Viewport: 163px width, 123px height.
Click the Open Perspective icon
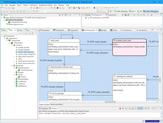pos(111,11)
